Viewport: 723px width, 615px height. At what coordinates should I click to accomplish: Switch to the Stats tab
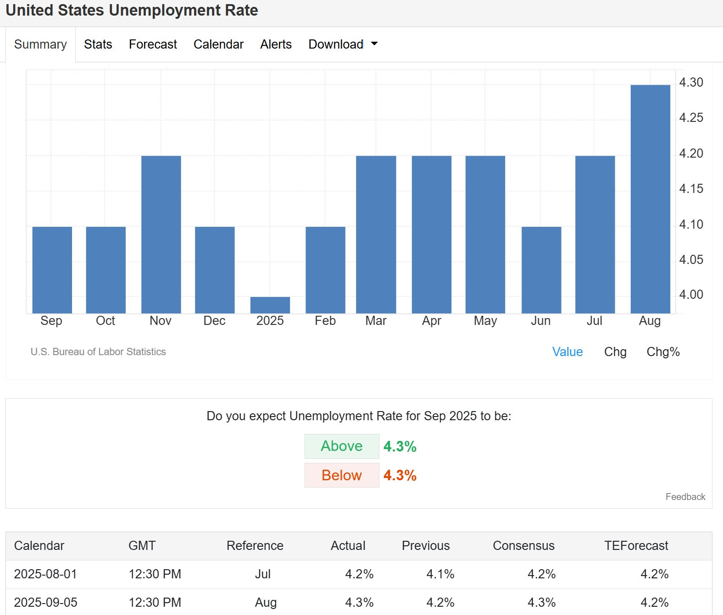click(x=98, y=44)
